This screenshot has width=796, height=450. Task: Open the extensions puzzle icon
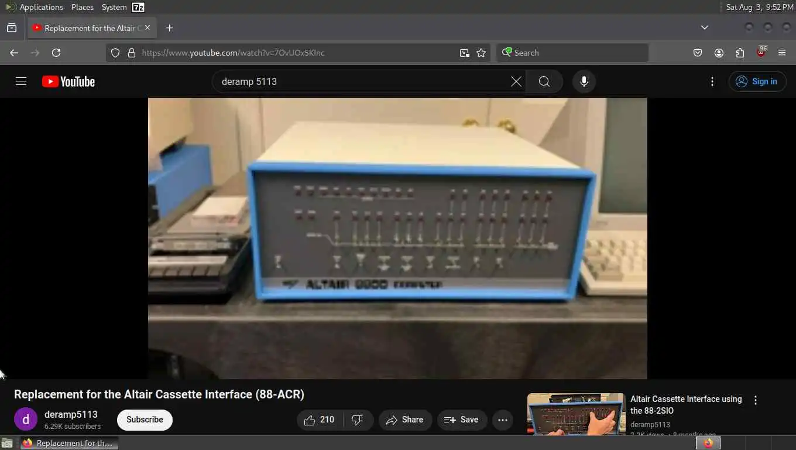click(x=740, y=53)
